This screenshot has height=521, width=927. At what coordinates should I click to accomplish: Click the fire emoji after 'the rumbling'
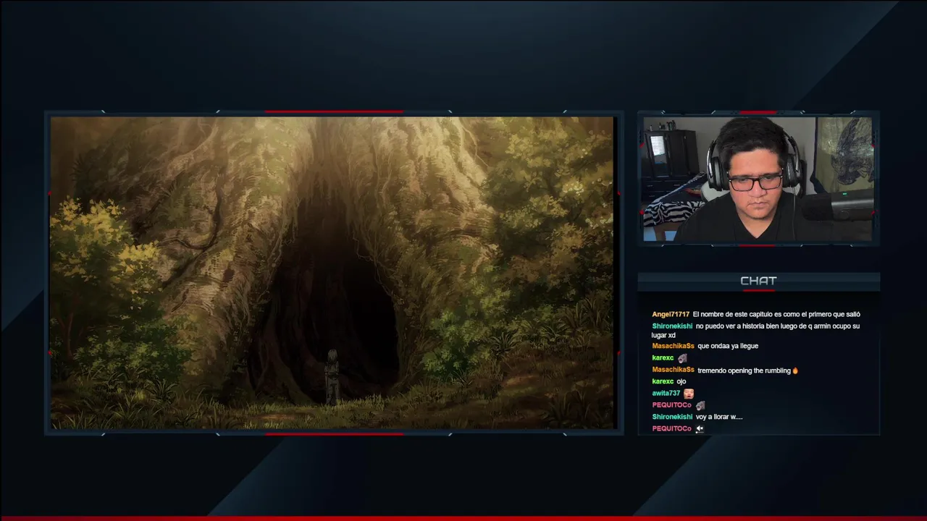795,370
